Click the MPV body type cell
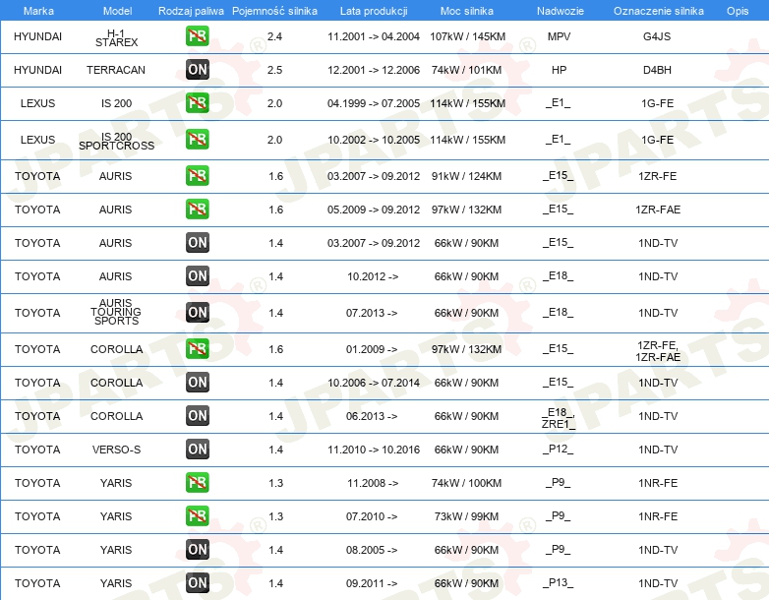Image resolution: width=769 pixels, height=600 pixels. 559,36
